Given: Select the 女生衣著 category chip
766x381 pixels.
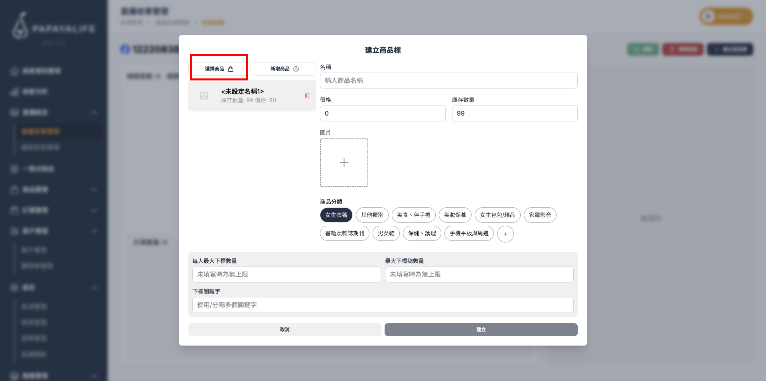Looking at the screenshot, I should pos(336,215).
